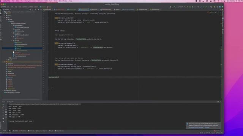Expand the test folder in project tree
The height and width of the screenshot is (136, 243).
[7, 60]
